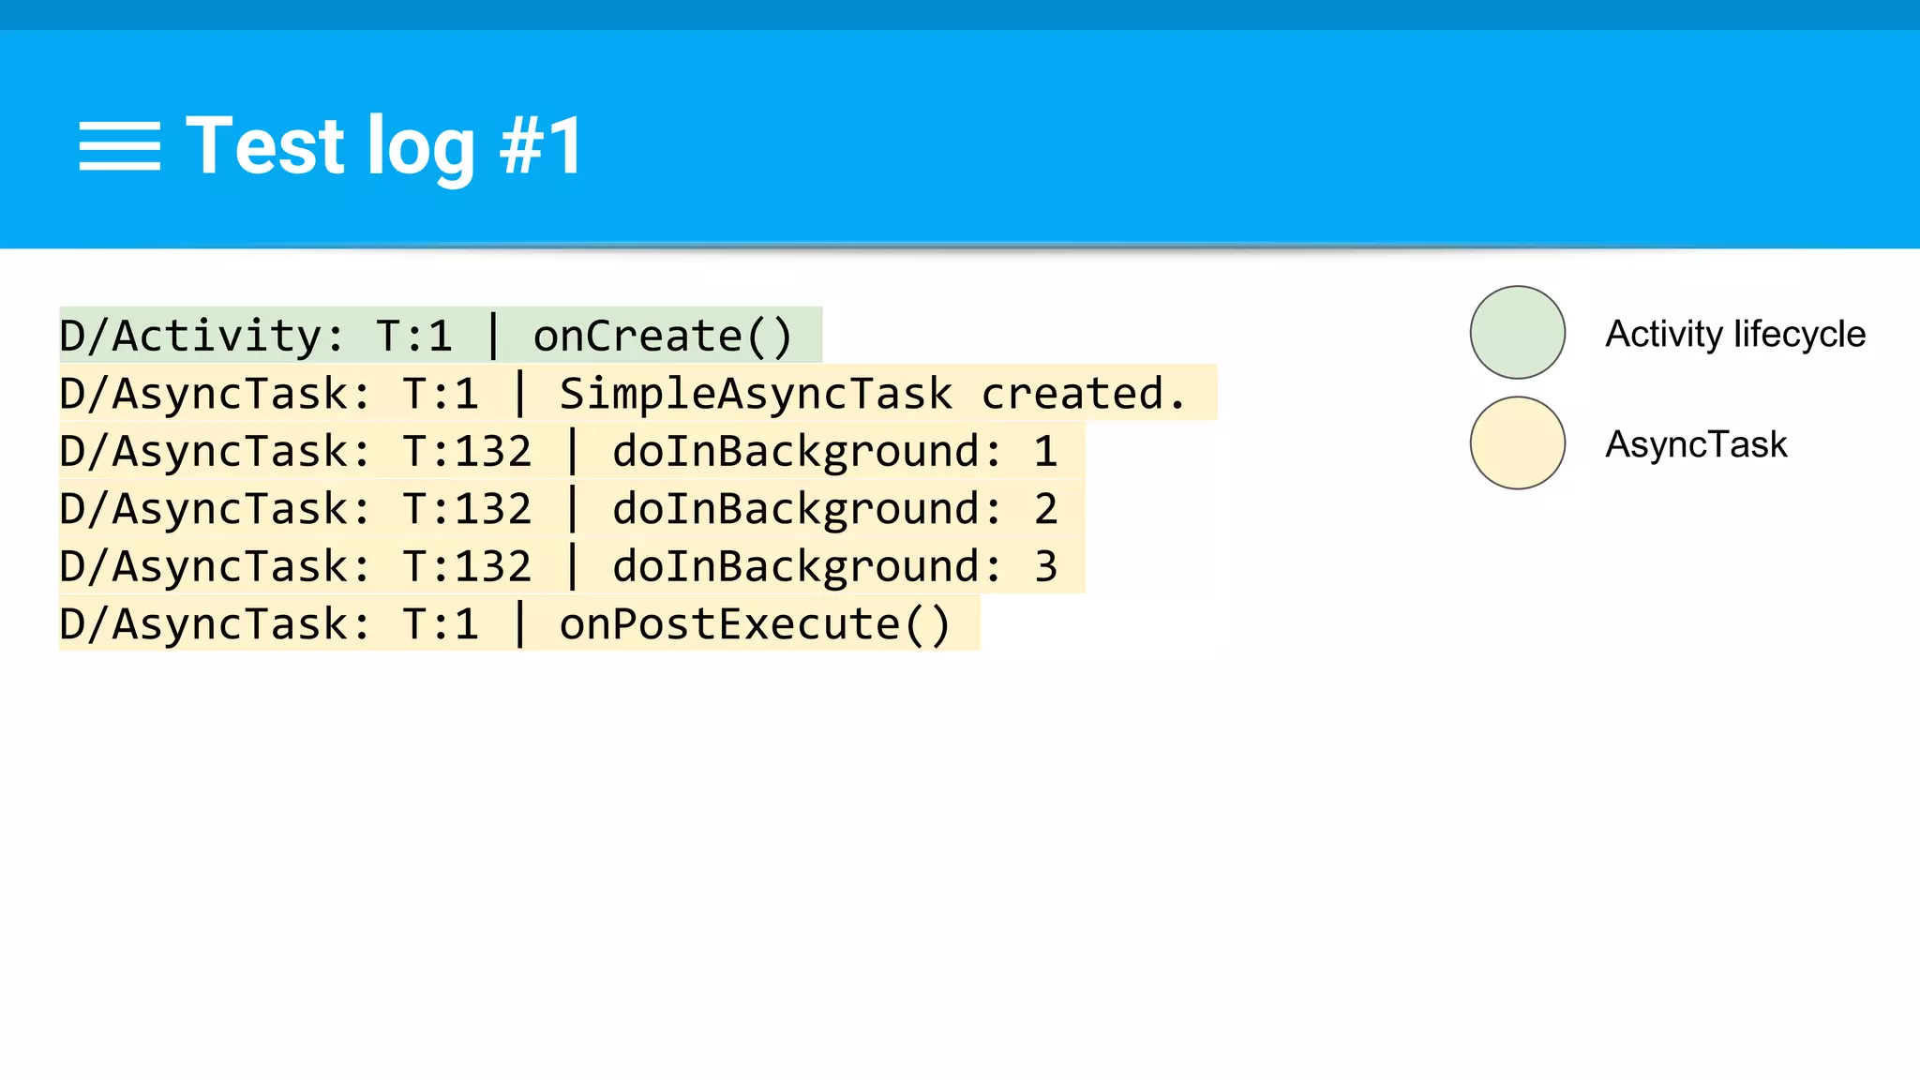This screenshot has width=1920, height=1080.
Task: Click the hamburger menu icon beside the title
Action: [120, 146]
